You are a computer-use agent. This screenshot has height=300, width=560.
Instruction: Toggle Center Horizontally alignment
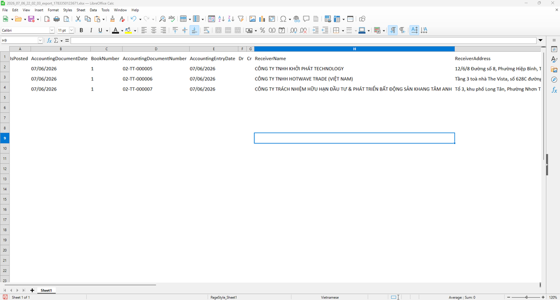[x=154, y=31]
